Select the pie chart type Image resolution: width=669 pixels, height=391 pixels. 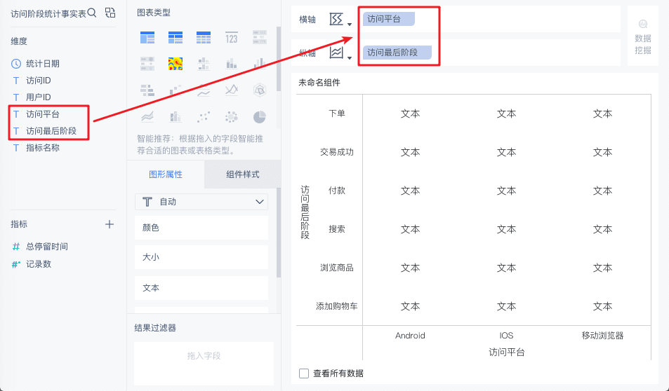point(260,117)
